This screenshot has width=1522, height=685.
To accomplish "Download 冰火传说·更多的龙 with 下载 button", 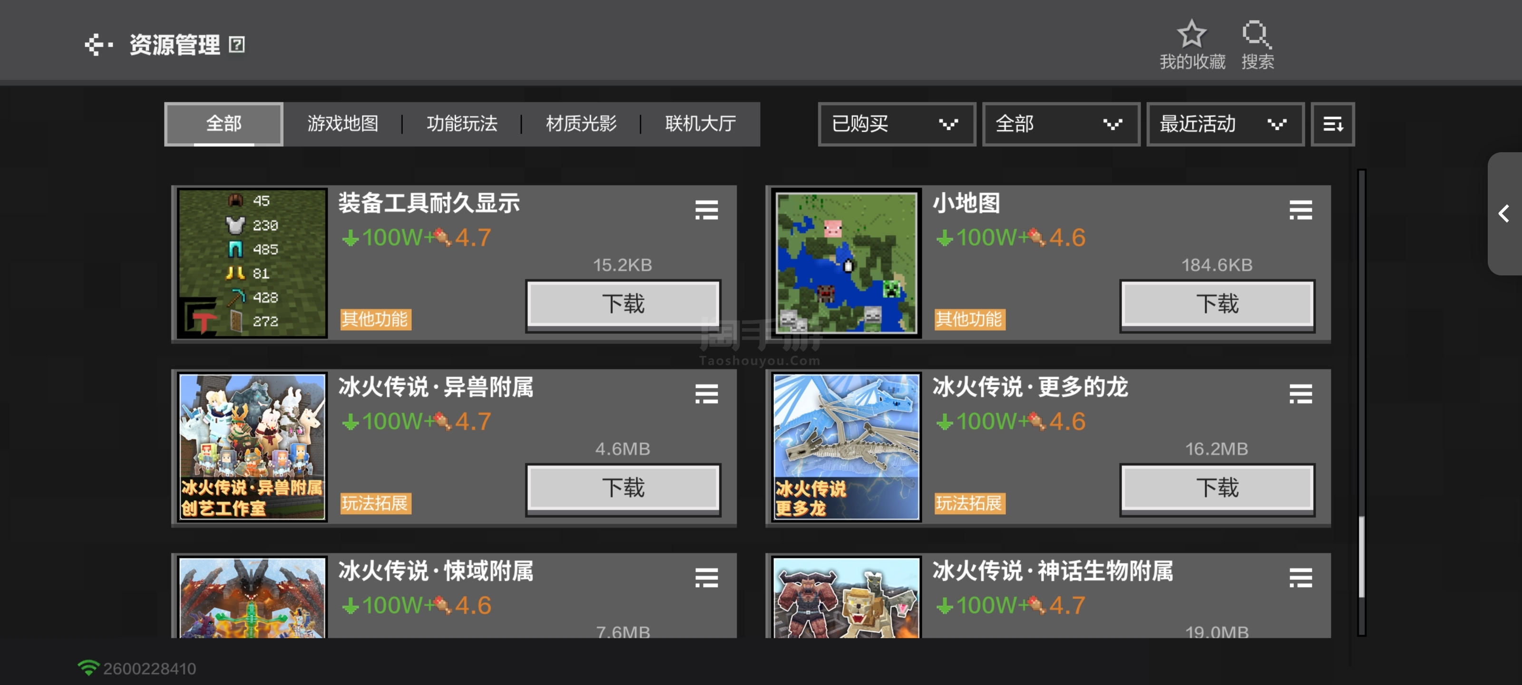I will click(1217, 488).
